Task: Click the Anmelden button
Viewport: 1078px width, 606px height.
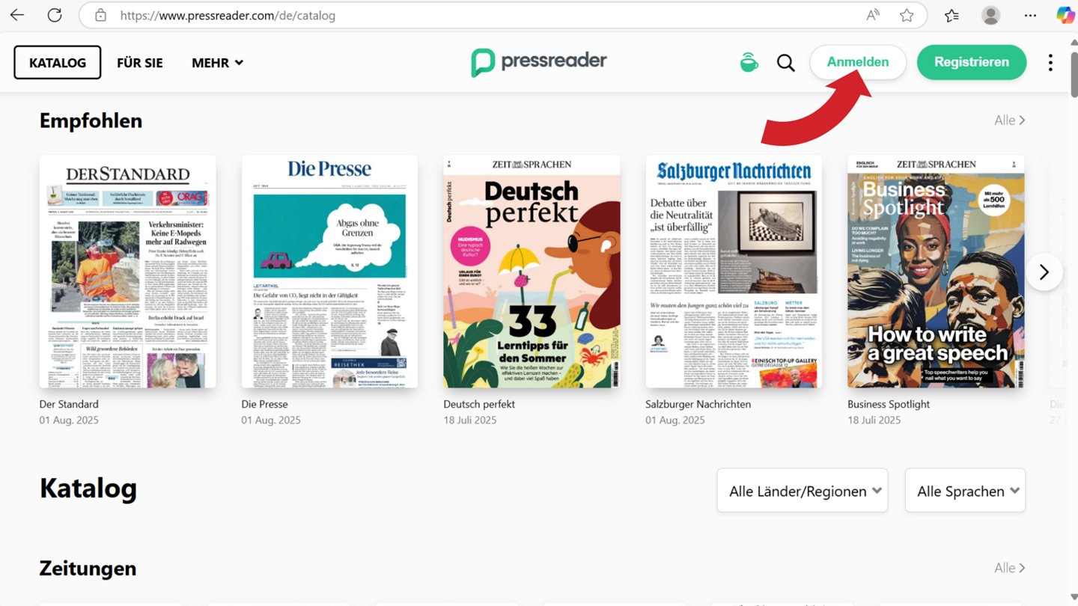Action: [x=858, y=62]
